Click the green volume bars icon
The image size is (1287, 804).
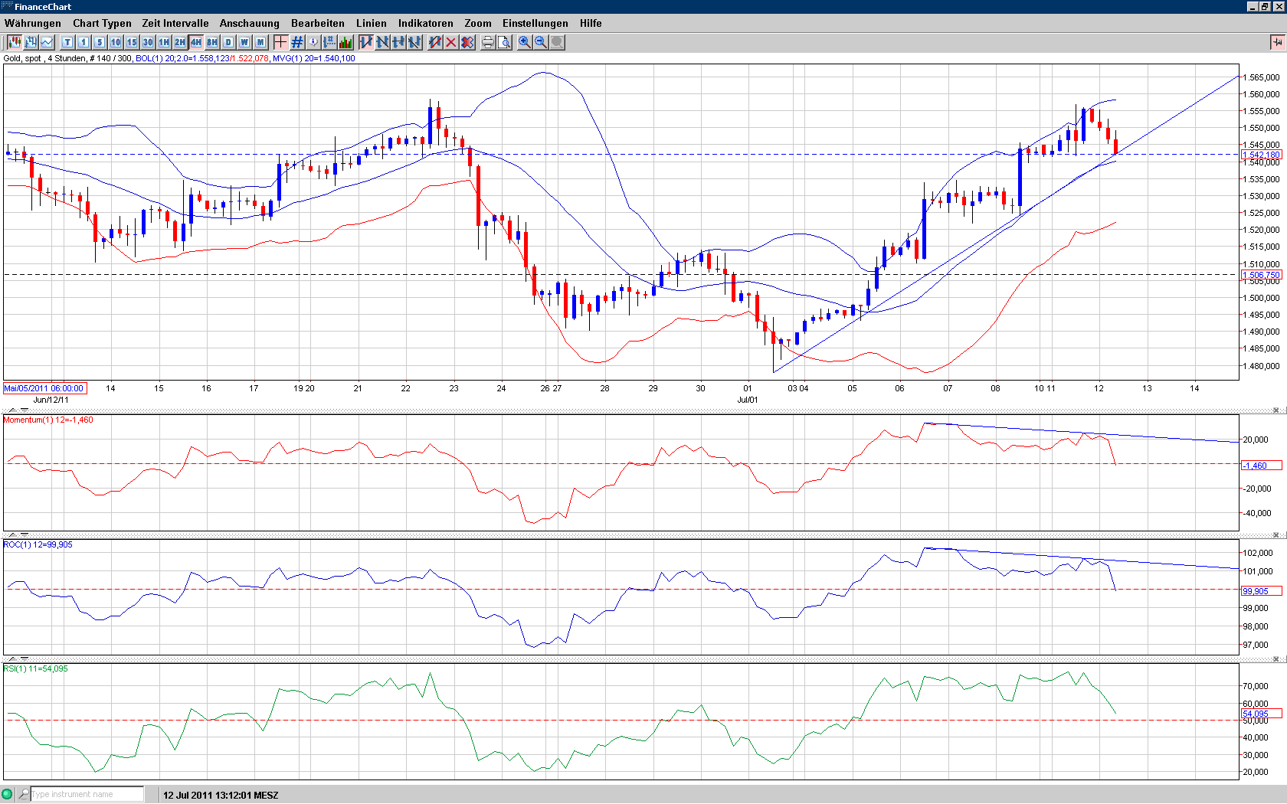pyautogui.click(x=345, y=42)
